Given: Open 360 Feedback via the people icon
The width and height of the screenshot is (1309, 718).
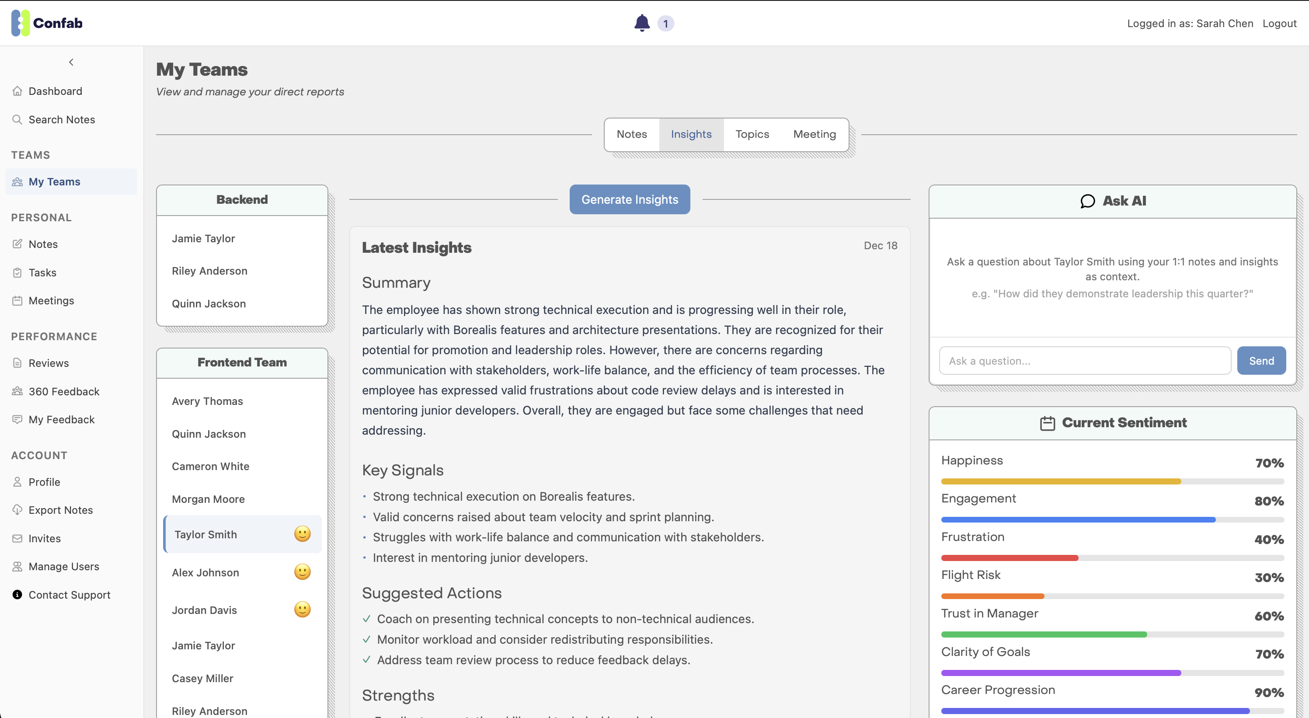Looking at the screenshot, I should [17, 391].
